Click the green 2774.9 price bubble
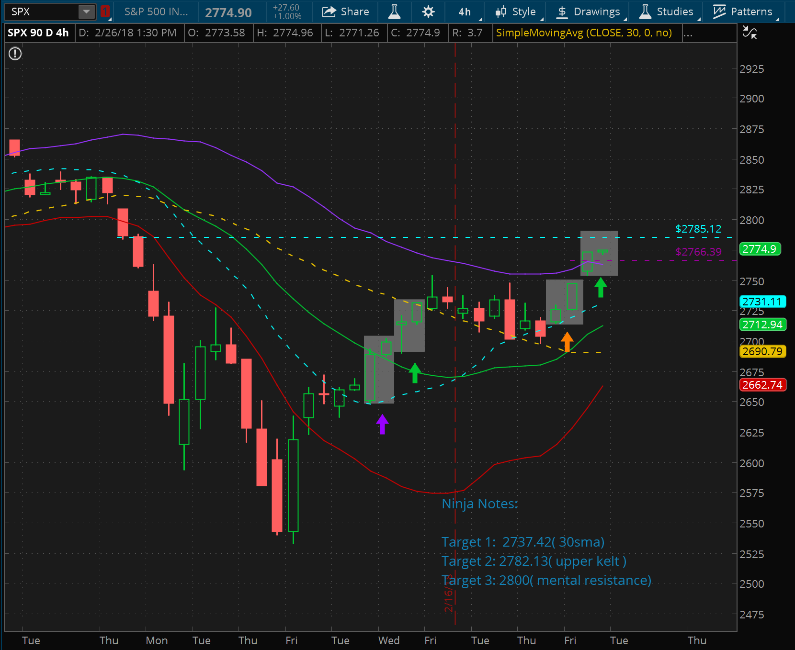The image size is (795, 650). (x=760, y=249)
